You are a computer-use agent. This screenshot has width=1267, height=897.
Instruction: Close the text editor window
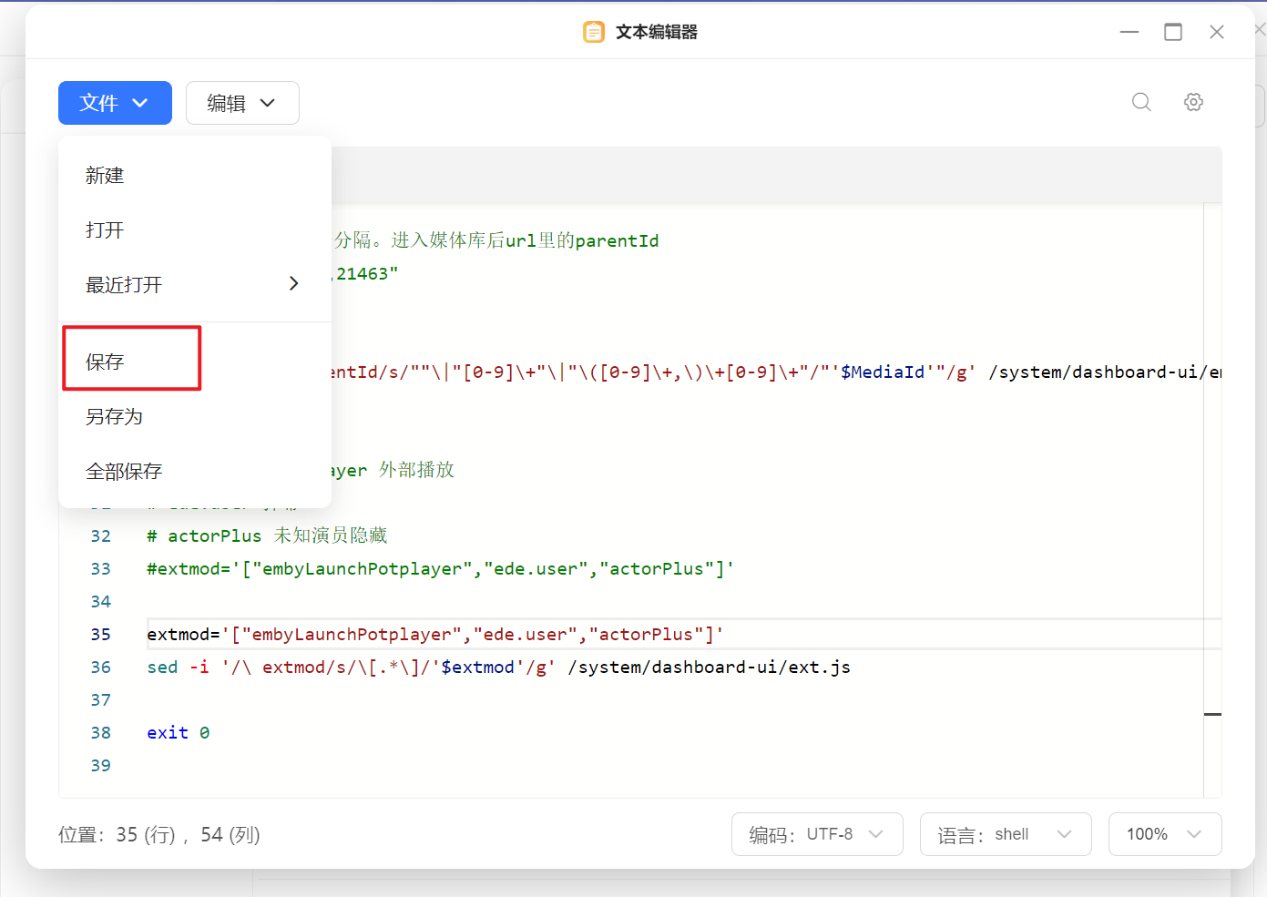[x=1216, y=32]
